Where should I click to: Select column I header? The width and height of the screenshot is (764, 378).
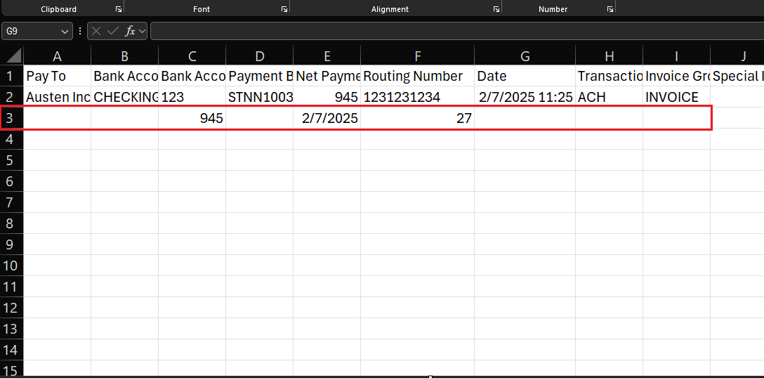[x=676, y=56]
